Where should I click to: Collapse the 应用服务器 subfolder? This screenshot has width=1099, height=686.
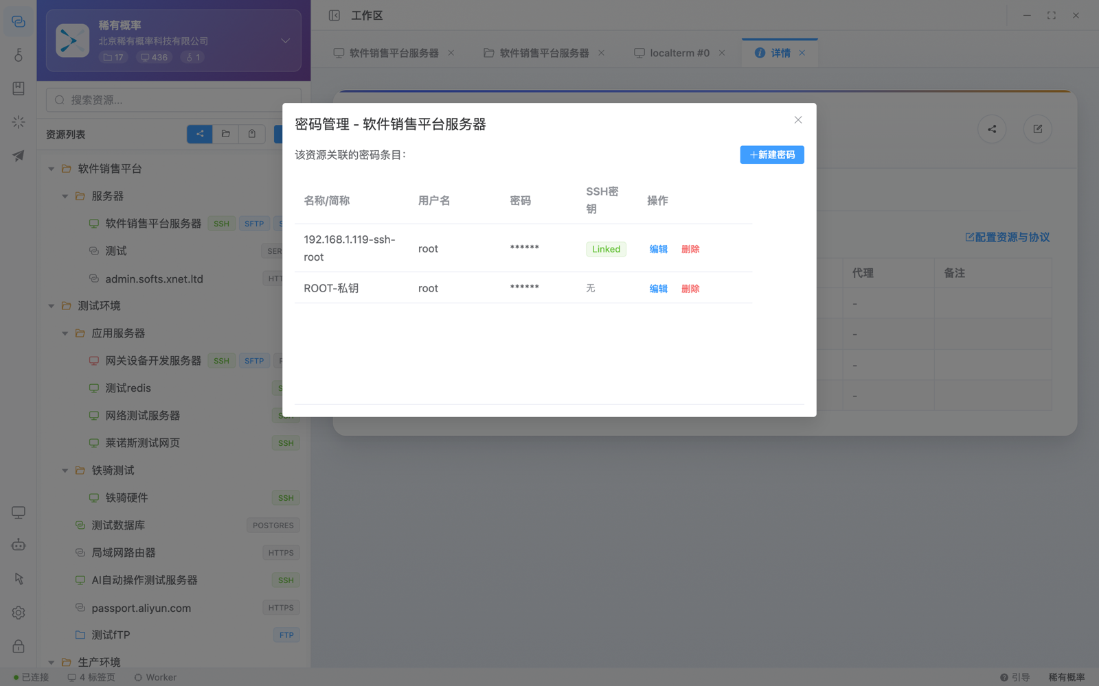(65, 333)
